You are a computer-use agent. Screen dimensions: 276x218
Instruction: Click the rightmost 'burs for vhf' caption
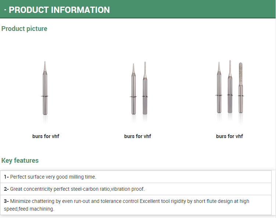pos(230,136)
